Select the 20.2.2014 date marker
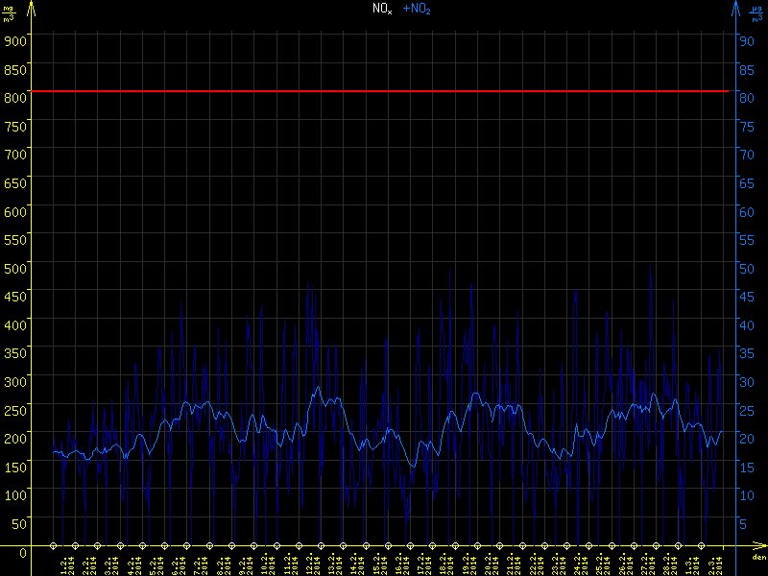Screen dimensions: 768x576 click(x=477, y=545)
